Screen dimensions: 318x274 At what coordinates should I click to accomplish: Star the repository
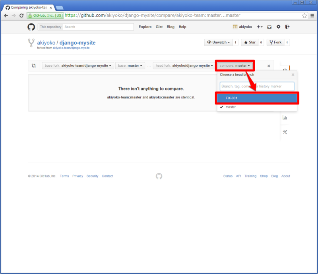250,42
